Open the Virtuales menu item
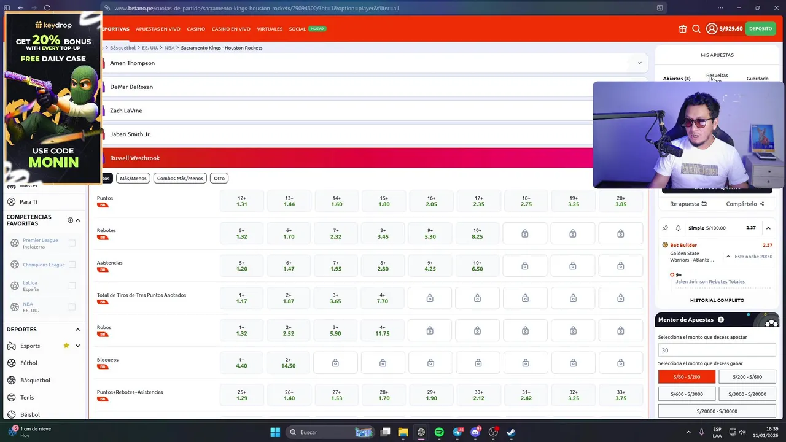The height and width of the screenshot is (442, 786). pos(270,29)
